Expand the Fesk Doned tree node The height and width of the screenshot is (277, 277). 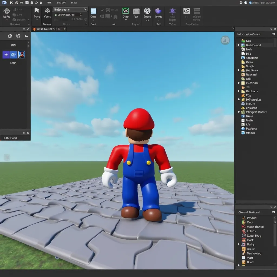(x=239, y=45)
